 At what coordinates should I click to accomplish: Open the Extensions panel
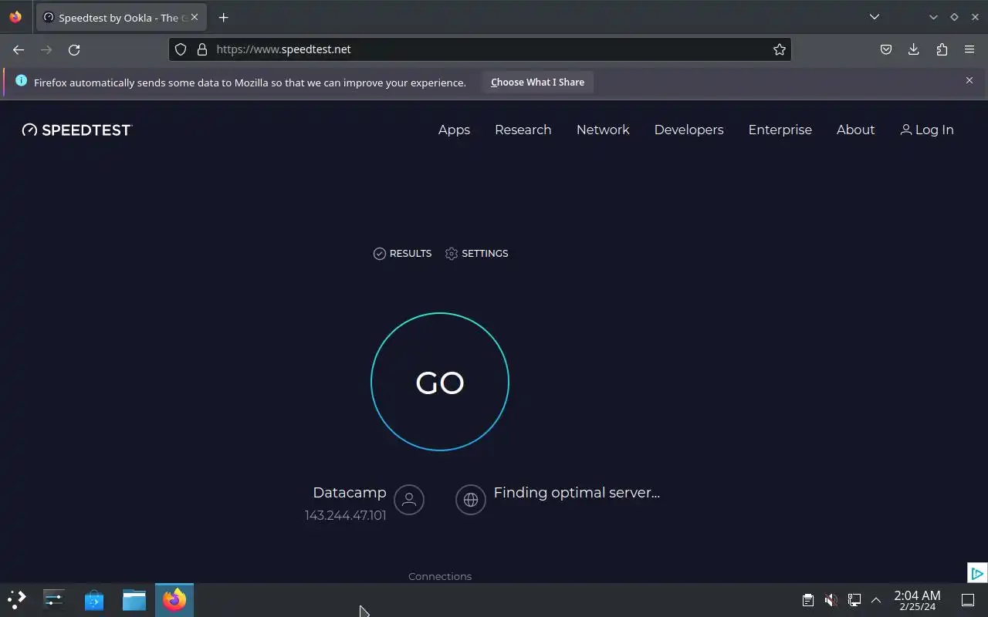tap(942, 49)
